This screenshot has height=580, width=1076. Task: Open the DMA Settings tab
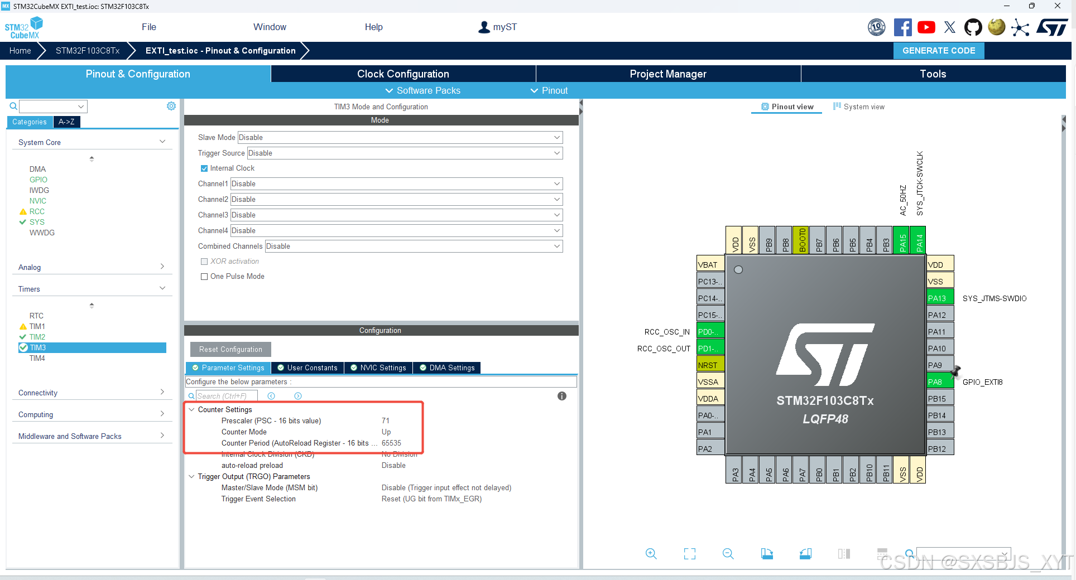point(447,368)
